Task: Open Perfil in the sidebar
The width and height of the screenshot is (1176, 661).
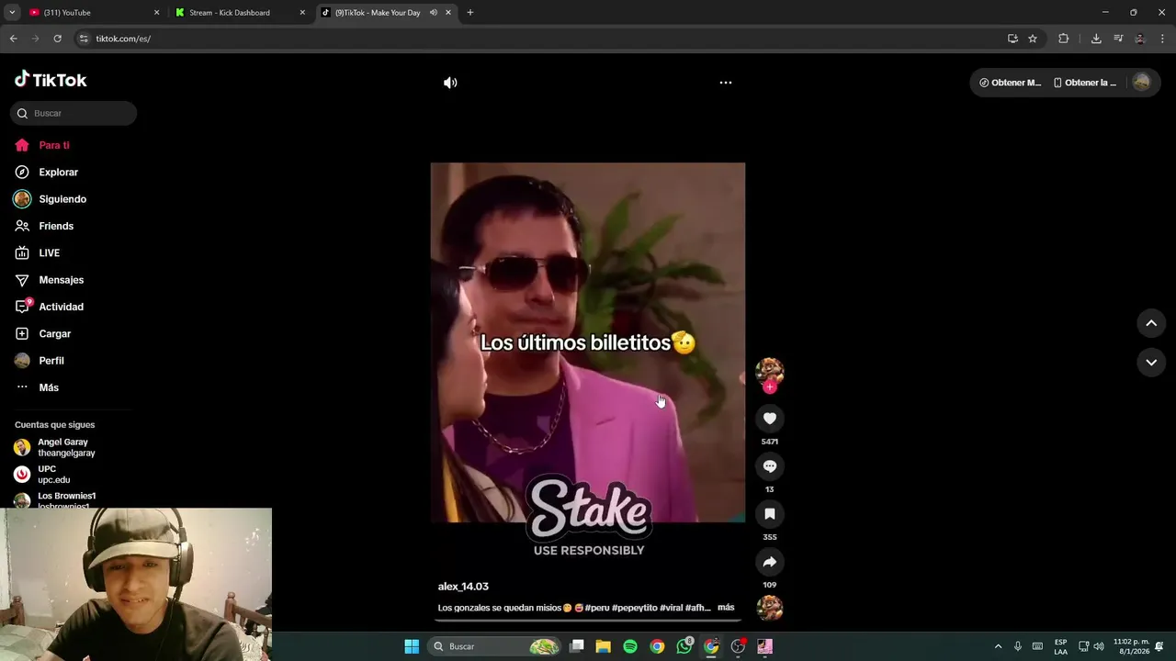Action: [51, 361]
